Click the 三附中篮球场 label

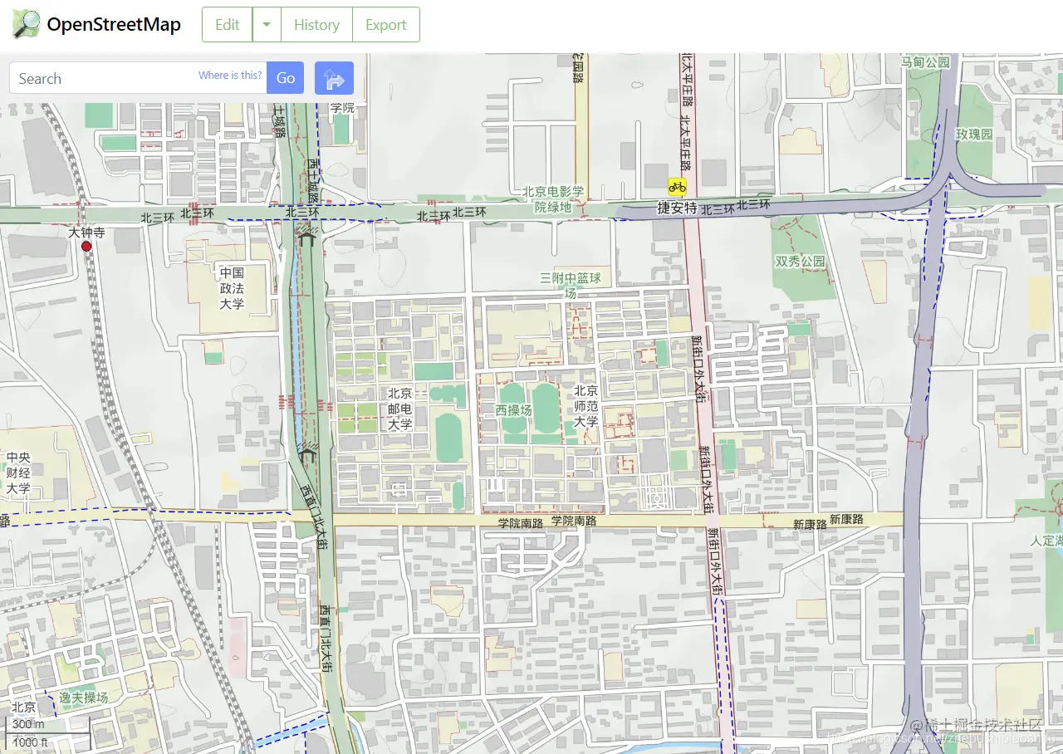(570, 285)
